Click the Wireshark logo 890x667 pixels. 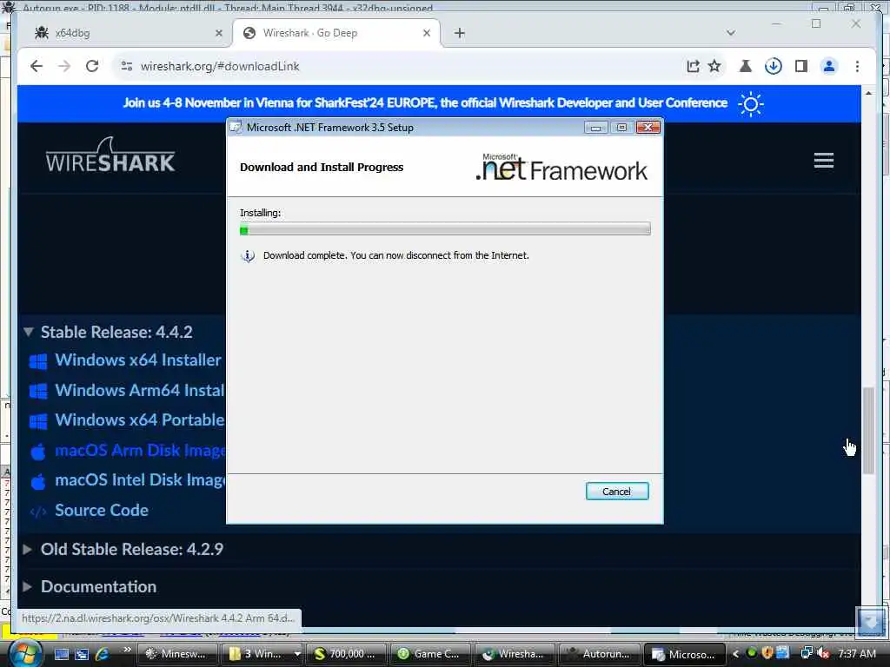coord(110,155)
